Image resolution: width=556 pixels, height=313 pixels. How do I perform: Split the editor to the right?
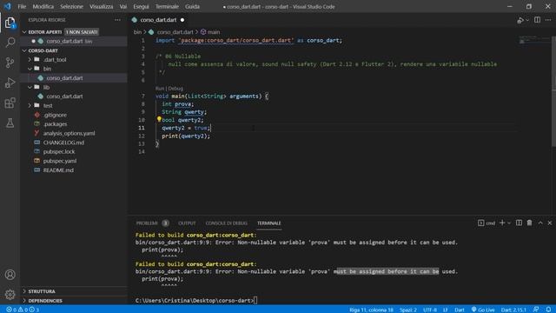tap(537, 20)
